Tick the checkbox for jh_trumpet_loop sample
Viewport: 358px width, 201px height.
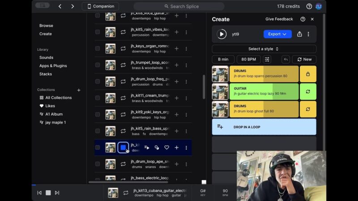pyautogui.click(x=98, y=65)
